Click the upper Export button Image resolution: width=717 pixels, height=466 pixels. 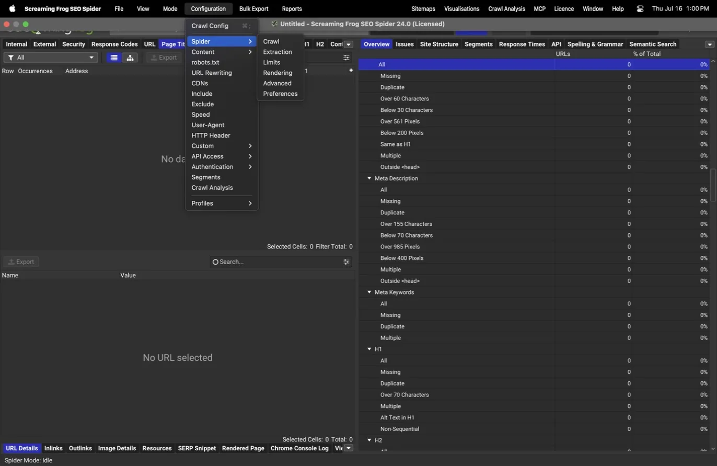(164, 58)
